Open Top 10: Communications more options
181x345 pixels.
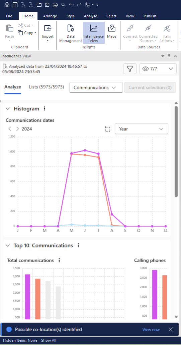tap(78, 245)
